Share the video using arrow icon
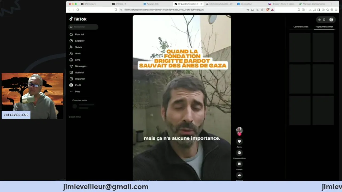 click(239, 175)
